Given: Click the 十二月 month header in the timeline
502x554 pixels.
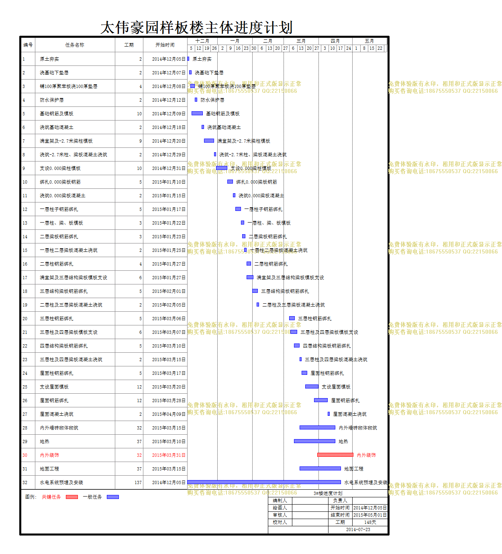Looking at the screenshot, I should click(x=202, y=41).
